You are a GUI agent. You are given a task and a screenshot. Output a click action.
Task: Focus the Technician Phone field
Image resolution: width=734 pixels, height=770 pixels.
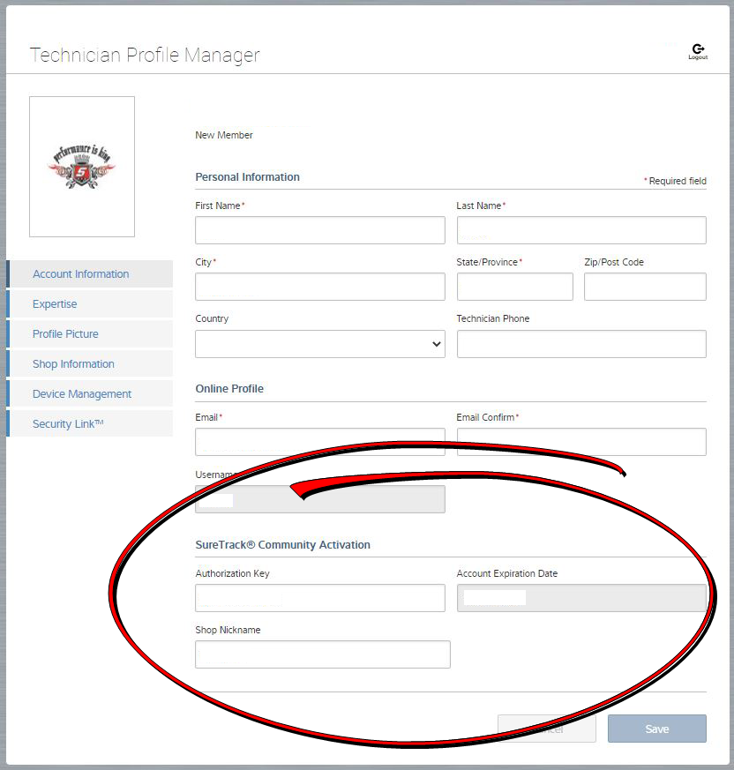pos(580,344)
